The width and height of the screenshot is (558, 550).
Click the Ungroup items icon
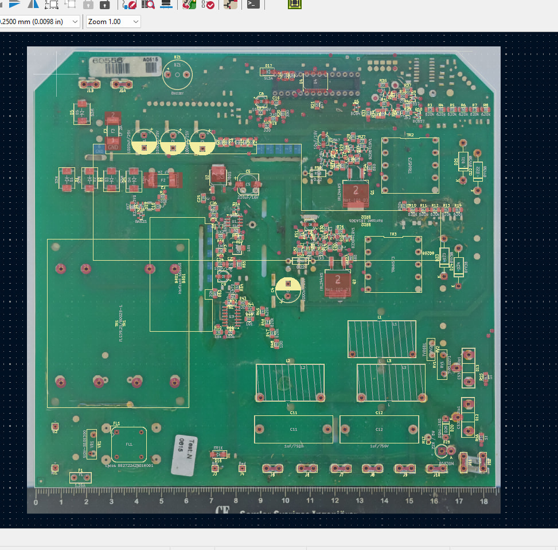tap(70, 4)
